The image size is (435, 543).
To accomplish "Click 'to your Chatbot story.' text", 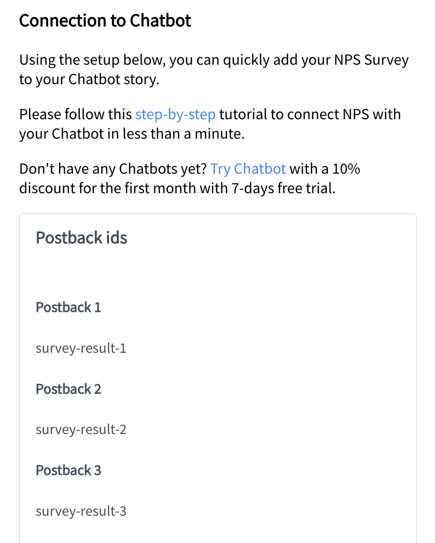I will (x=89, y=80).
